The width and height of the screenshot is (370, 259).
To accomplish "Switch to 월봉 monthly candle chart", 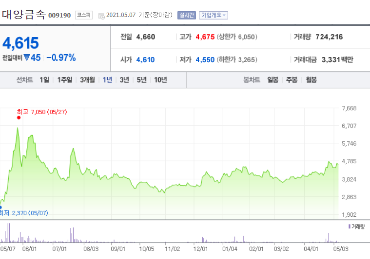I will [311, 80].
